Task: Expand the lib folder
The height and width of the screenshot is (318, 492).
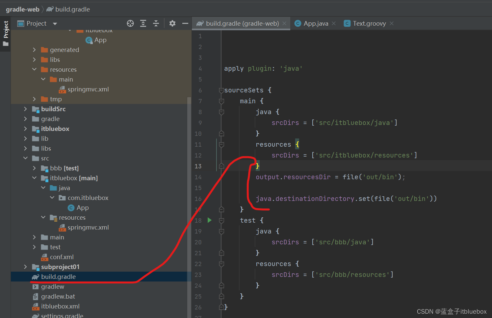Action: tap(25, 138)
